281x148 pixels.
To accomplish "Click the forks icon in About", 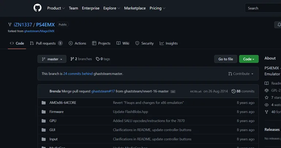I will [x=267, y=112].
